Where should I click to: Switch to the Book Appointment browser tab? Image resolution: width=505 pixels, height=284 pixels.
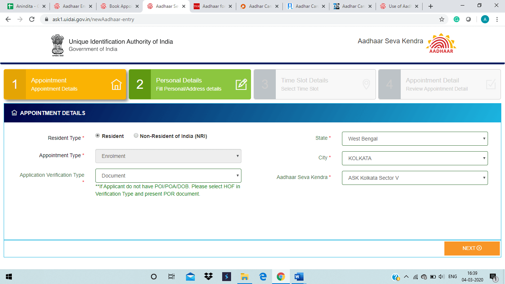point(119,6)
